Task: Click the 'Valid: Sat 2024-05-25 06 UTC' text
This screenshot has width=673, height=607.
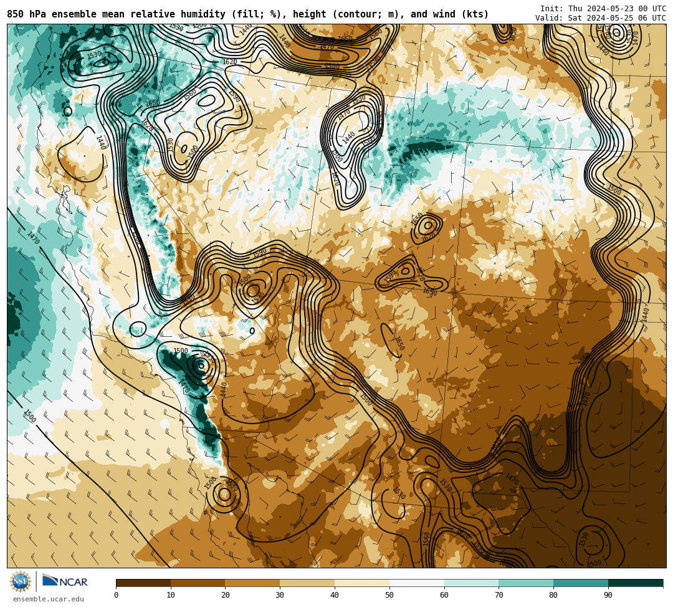Action: (x=601, y=18)
